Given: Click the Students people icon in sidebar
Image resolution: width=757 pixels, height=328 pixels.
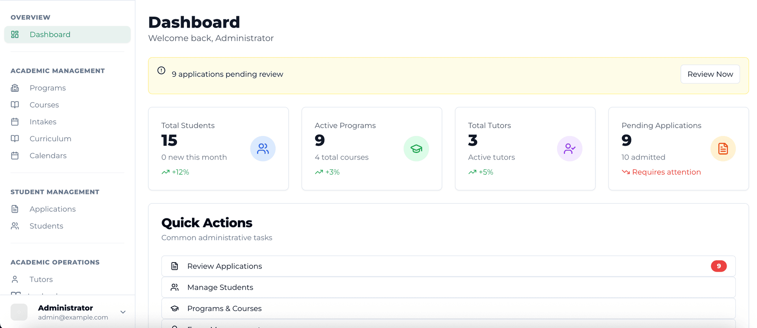Looking at the screenshot, I should tap(15, 226).
